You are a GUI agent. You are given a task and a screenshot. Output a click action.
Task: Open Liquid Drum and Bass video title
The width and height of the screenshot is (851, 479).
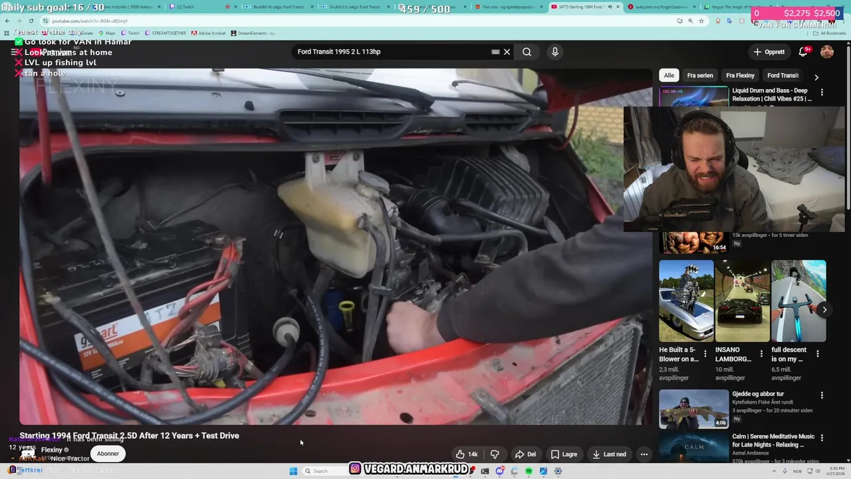click(772, 94)
